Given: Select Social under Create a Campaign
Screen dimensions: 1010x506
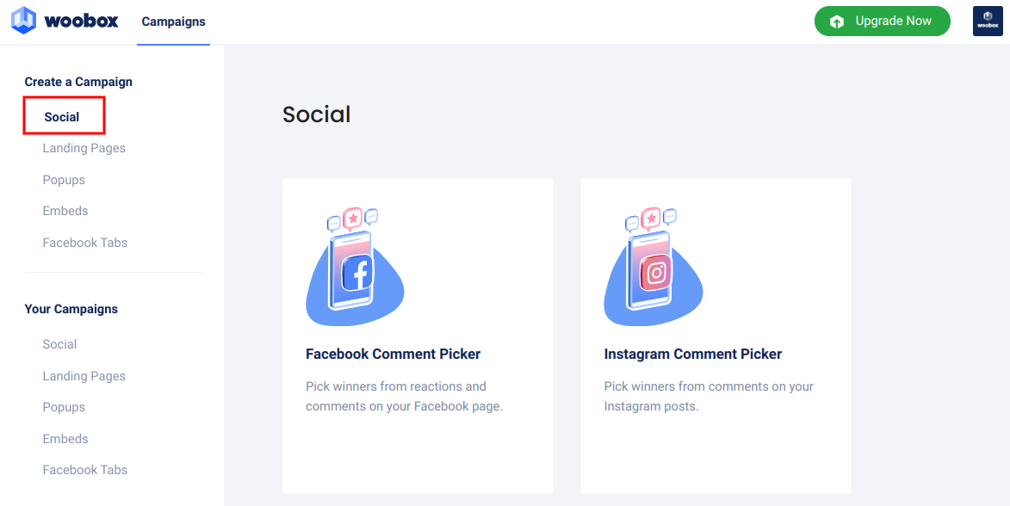Looking at the screenshot, I should (62, 117).
